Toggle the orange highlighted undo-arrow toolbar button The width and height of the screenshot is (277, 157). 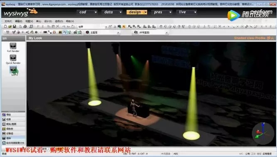[x=124, y=27]
